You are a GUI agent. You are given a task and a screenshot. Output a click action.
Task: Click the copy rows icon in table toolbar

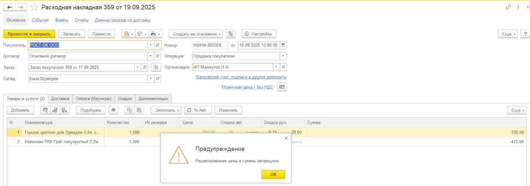tap(129, 110)
